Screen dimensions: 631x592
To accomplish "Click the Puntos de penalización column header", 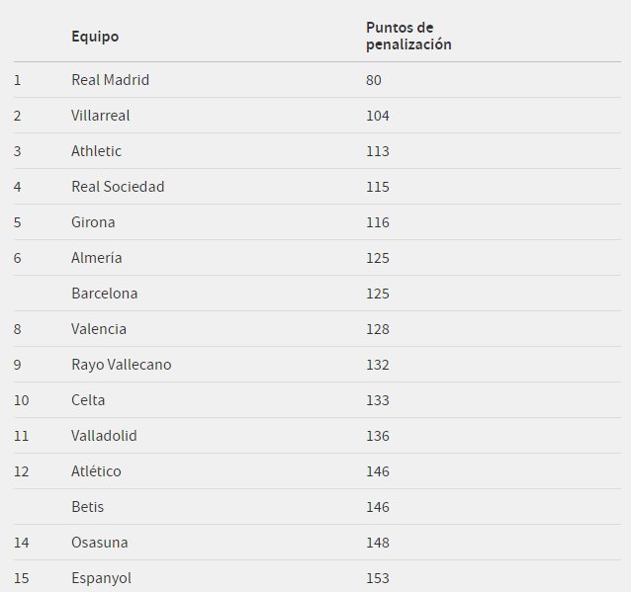I will pyautogui.click(x=408, y=36).
